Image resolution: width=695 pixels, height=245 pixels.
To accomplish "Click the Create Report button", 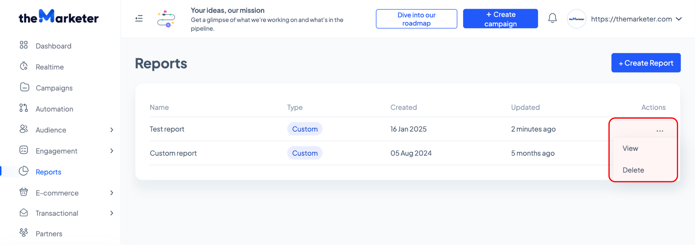I will click(x=646, y=63).
